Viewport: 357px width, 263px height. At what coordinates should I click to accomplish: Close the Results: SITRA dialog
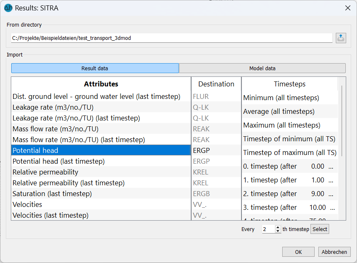coord(348,8)
